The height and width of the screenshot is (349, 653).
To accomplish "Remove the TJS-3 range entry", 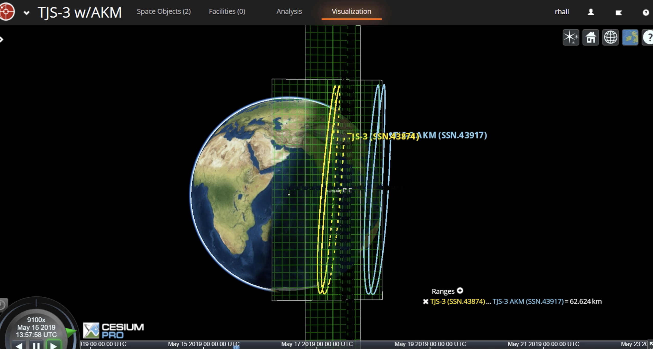I will [x=425, y=302].
